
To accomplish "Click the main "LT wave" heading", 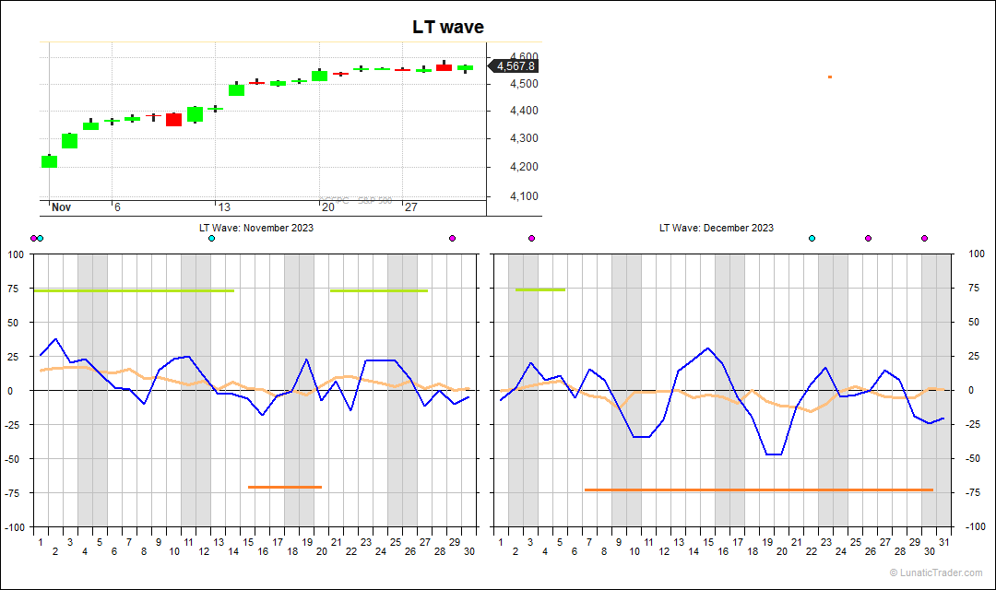I will click(x=447, y=28).
